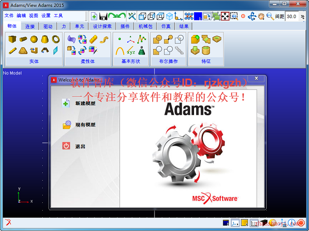Switch to the 仿真 tab
The image size is (309, 231).
(x=166, y=26)
